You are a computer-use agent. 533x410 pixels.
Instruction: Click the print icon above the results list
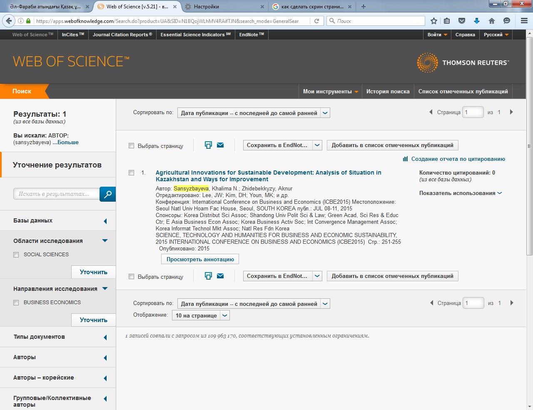click(208, 145)
